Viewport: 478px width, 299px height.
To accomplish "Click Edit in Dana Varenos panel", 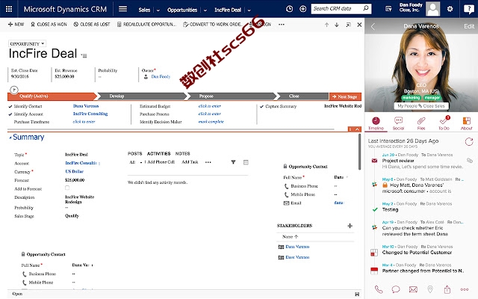I will pyautogui.click(x=469, y=26).
